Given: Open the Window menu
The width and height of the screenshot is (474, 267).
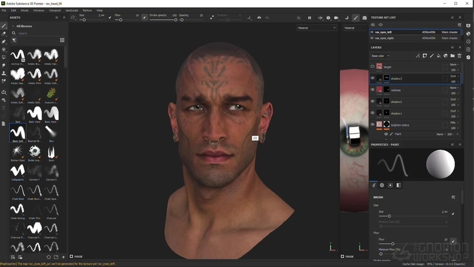Looking at the screenshot, I should click(39, 10).
